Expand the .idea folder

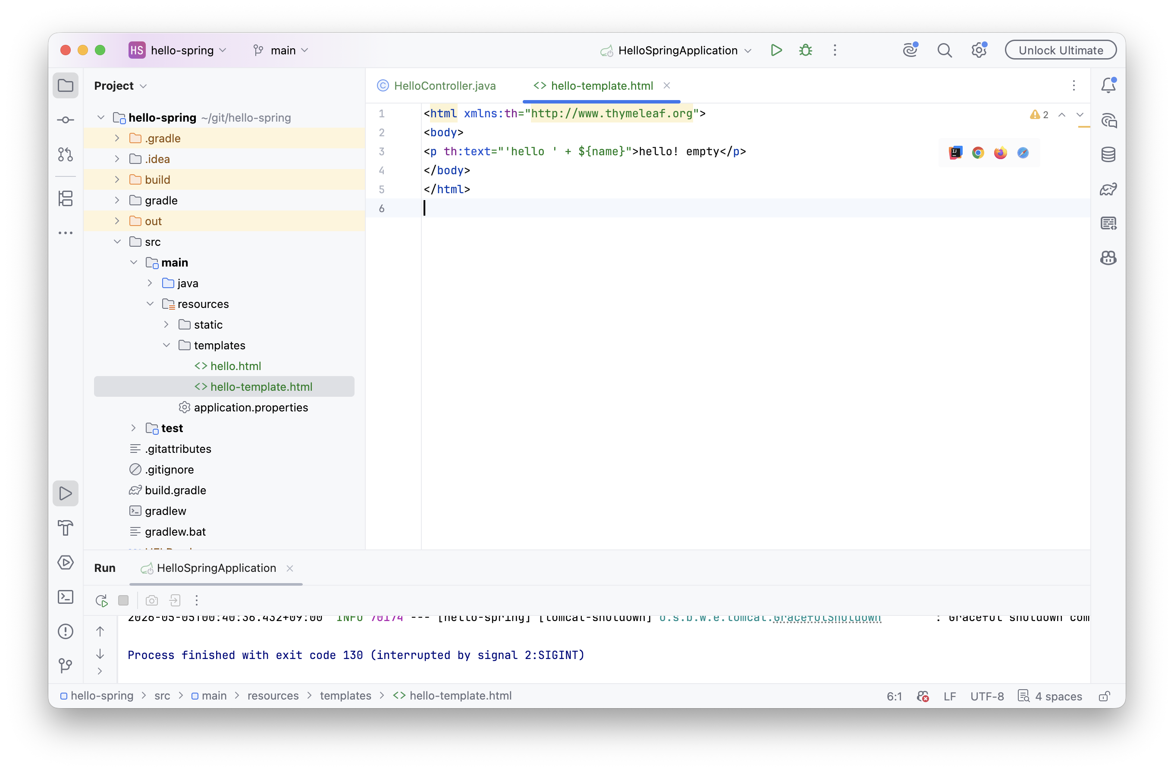(x=117, y=159)
